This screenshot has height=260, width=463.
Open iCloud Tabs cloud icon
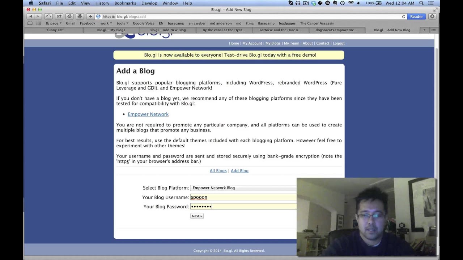pos(48,17)
